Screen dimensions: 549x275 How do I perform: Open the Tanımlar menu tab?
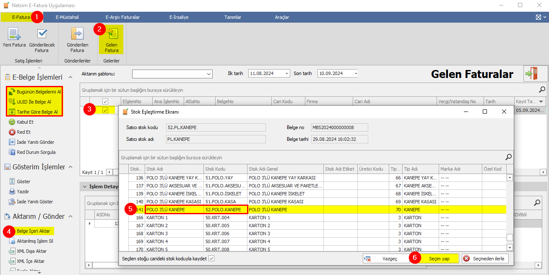[x=233, y=17]
